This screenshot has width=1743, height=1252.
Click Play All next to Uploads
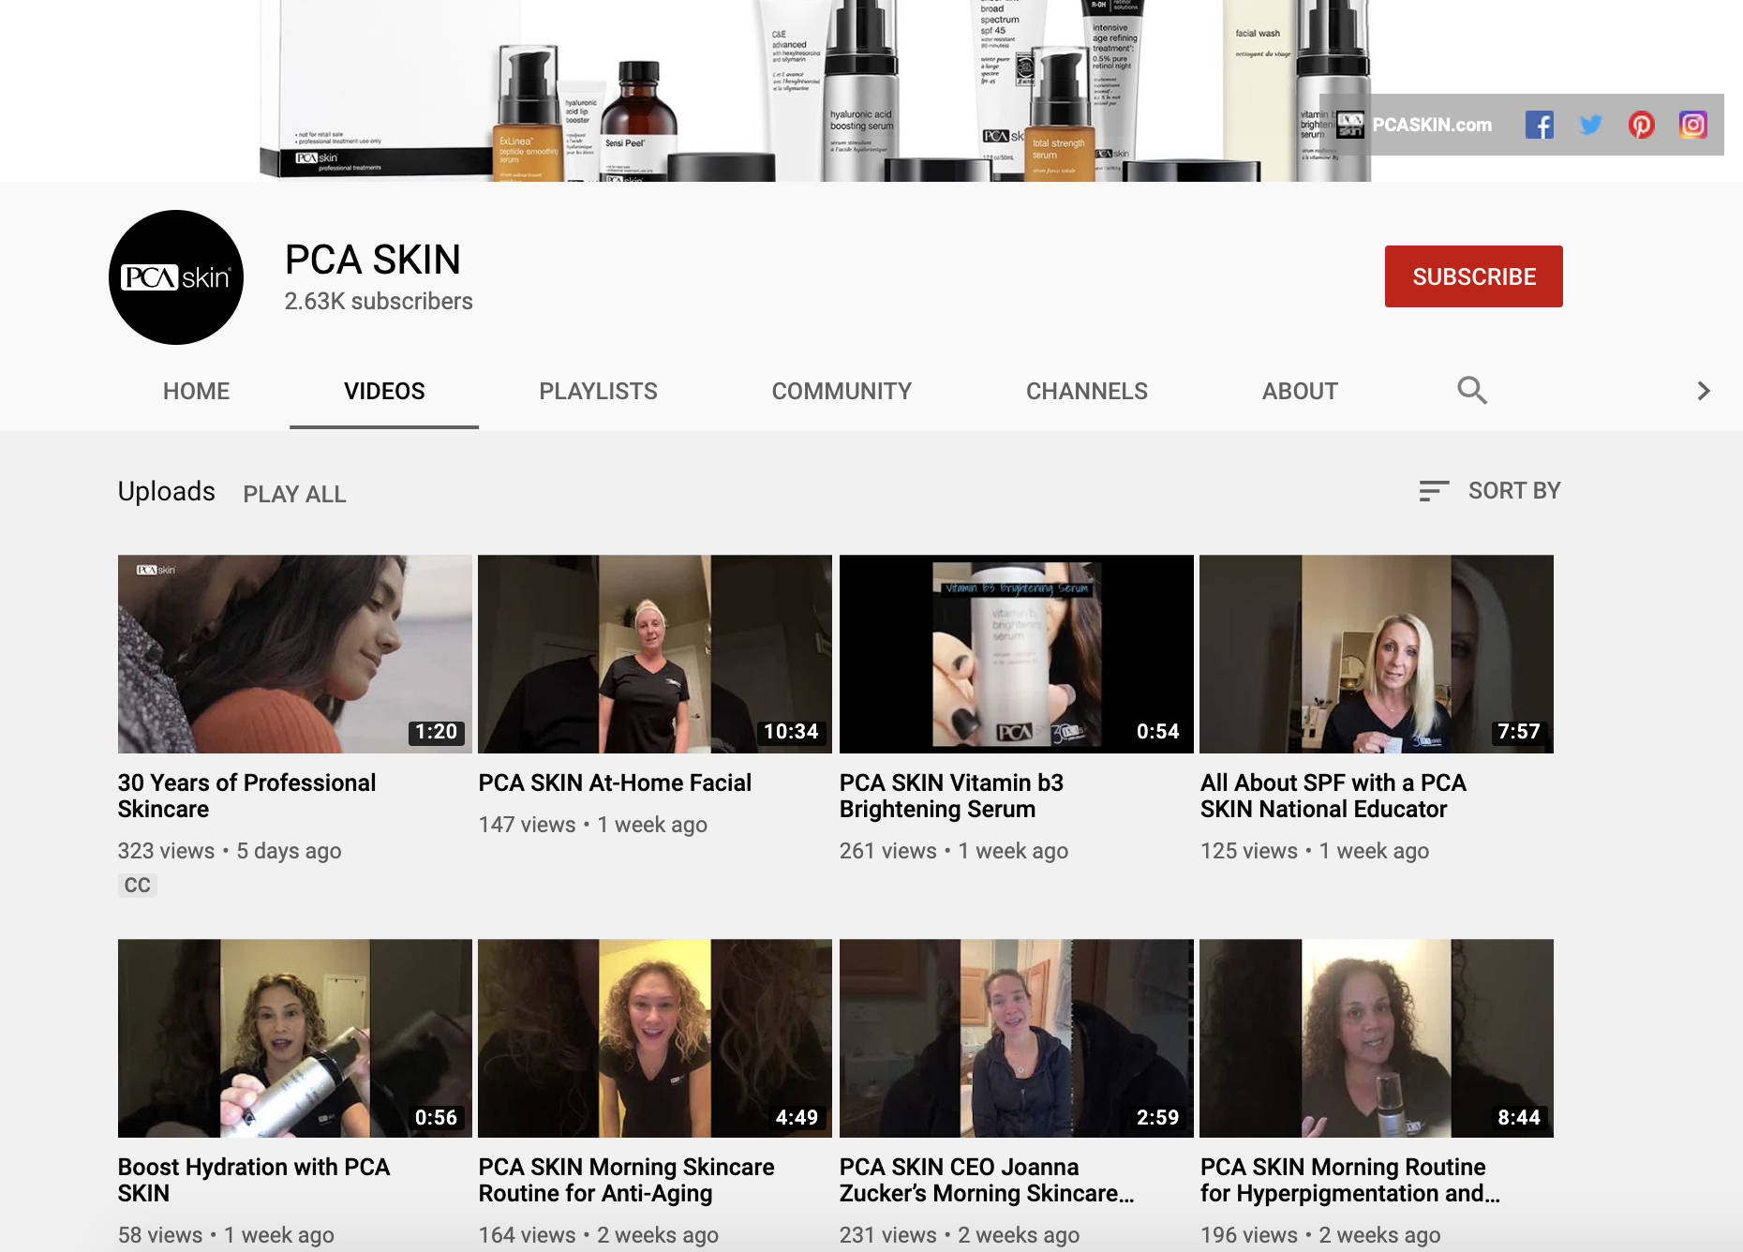tap(294, 494)
